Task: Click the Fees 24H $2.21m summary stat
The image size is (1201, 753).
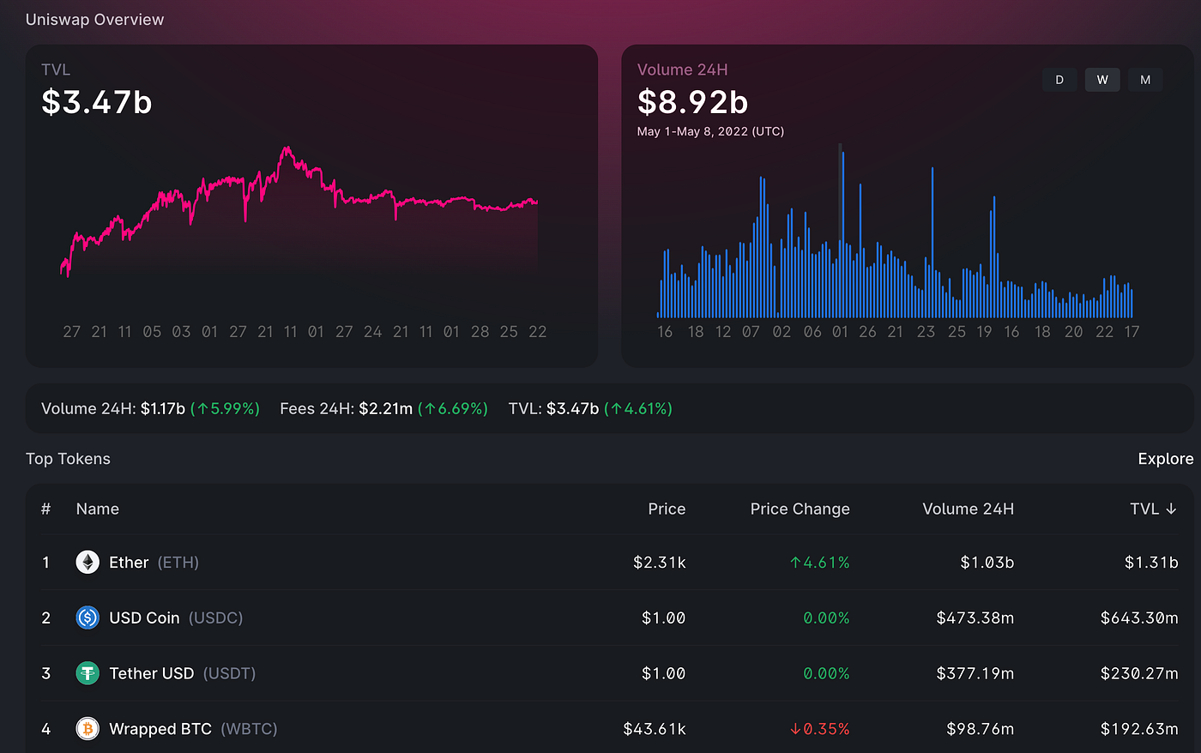Action: [x=383, y=409]
